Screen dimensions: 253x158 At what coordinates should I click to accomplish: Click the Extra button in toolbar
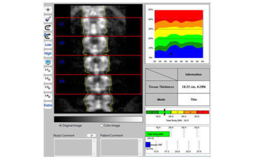coord(48,105)
